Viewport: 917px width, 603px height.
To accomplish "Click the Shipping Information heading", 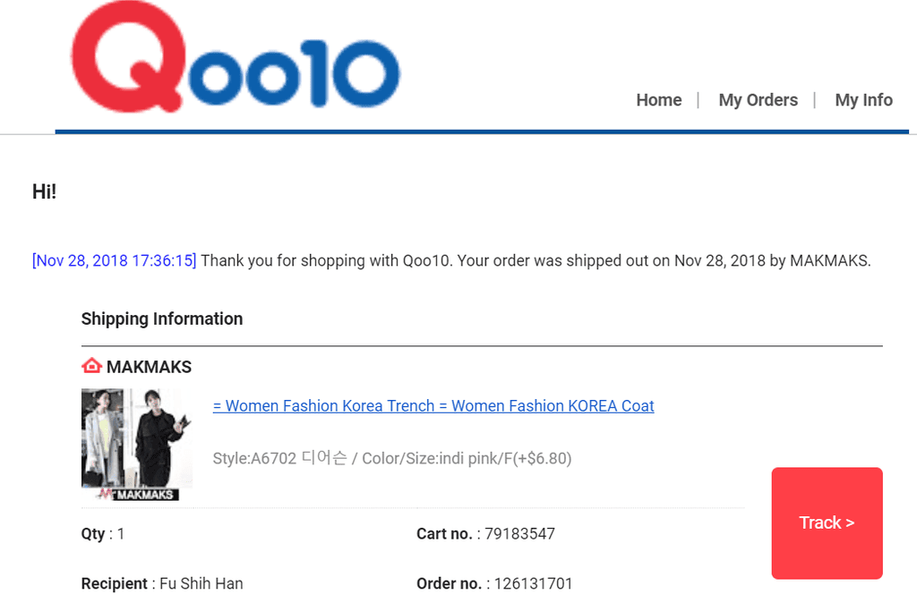I will pyautogui.click(x=161, y=319).
